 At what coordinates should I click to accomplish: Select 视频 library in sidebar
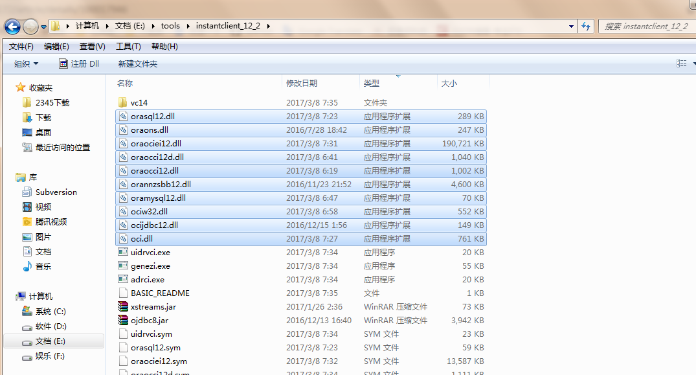(37, 207)
